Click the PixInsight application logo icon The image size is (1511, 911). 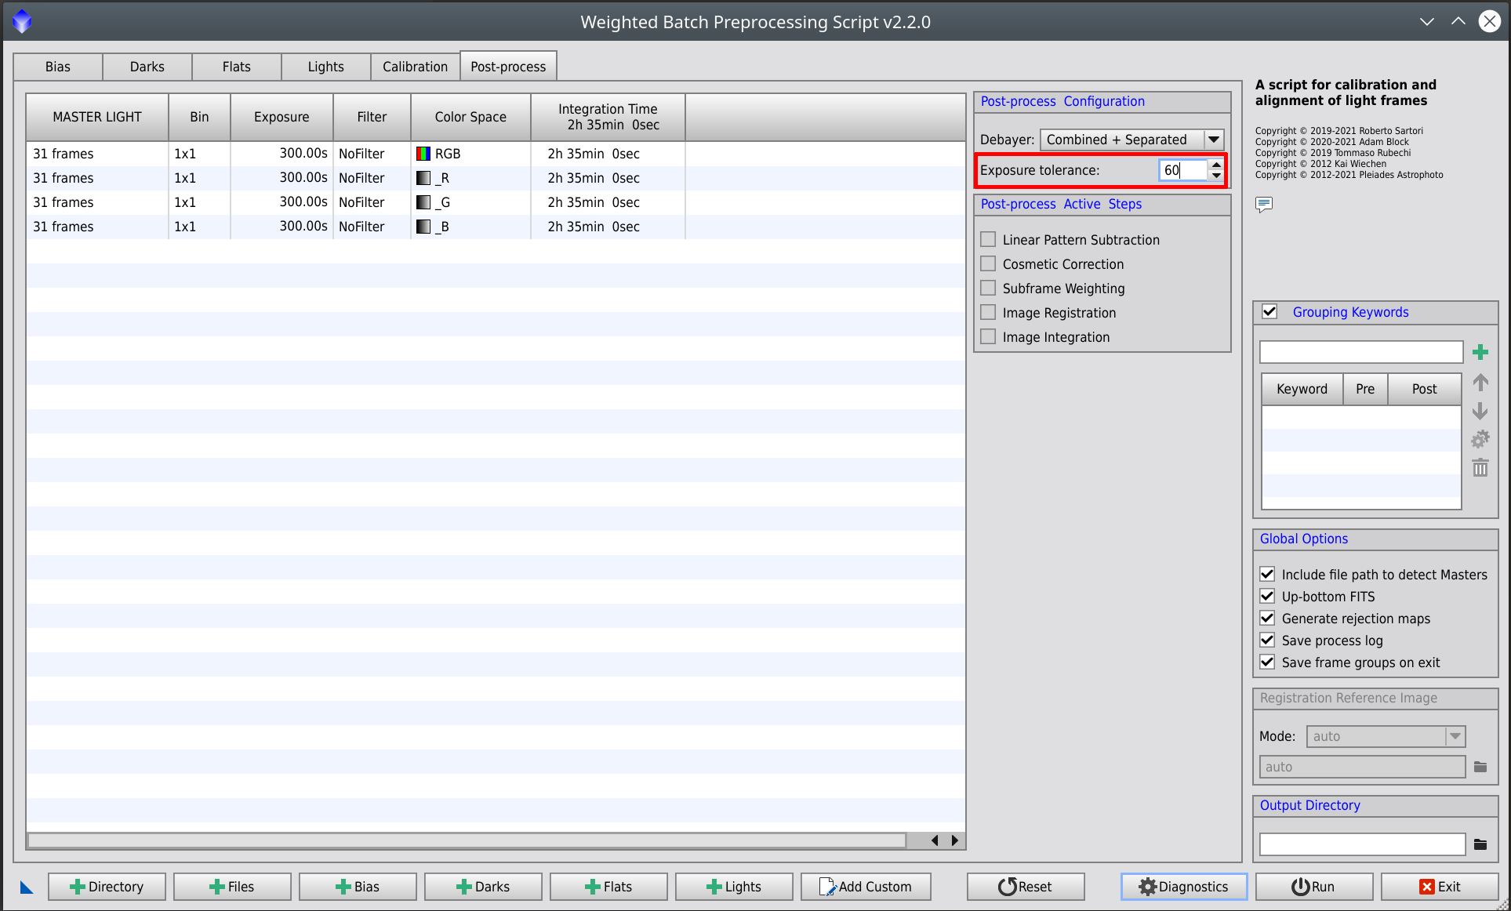coord(22,20)
